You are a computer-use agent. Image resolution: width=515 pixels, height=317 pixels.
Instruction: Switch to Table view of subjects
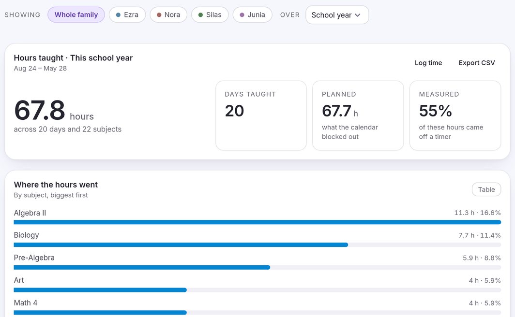click(486, 189)
